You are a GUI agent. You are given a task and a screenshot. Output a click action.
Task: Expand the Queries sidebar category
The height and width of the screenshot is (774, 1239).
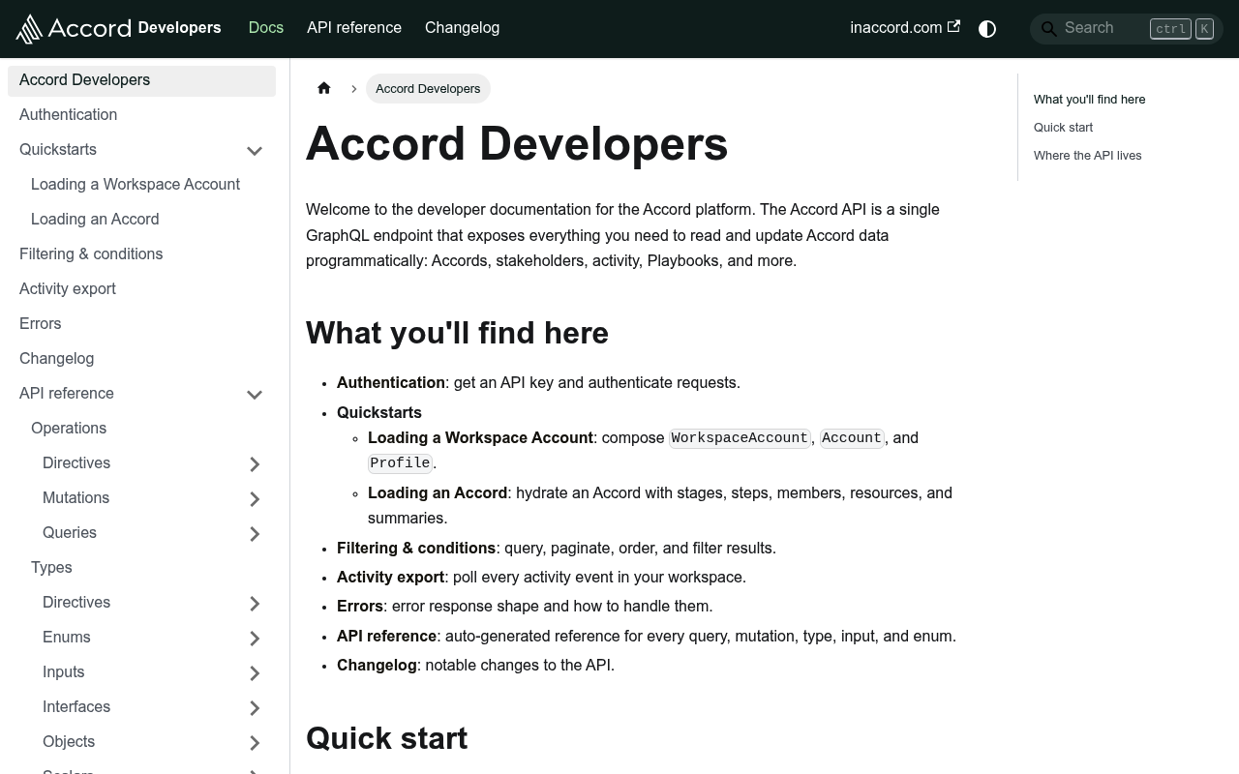255,533
